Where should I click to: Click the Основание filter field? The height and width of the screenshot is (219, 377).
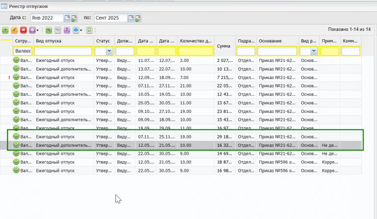point(277,51)
